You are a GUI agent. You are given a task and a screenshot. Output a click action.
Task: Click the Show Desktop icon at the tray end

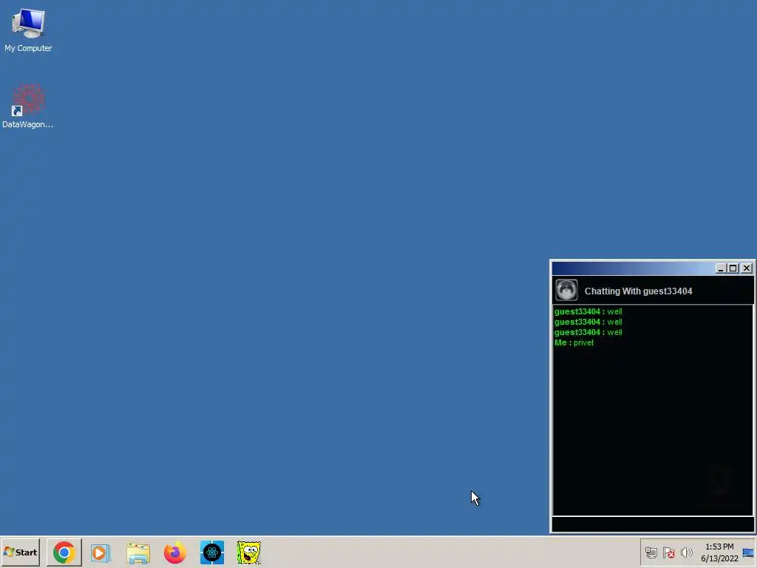(748, 552)
